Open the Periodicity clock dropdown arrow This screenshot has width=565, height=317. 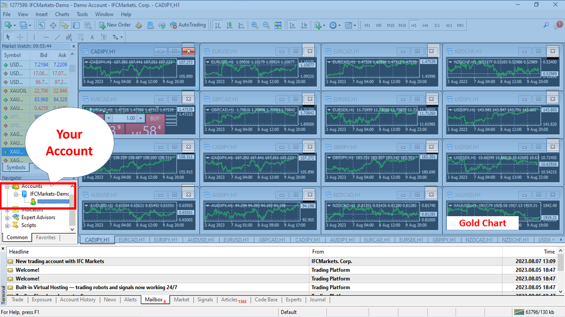[x=339, y=25]
